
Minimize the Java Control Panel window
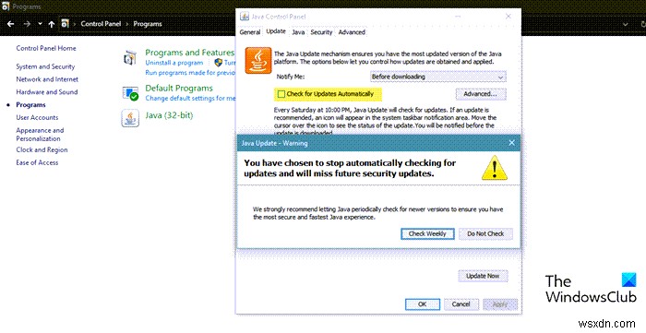458,17
